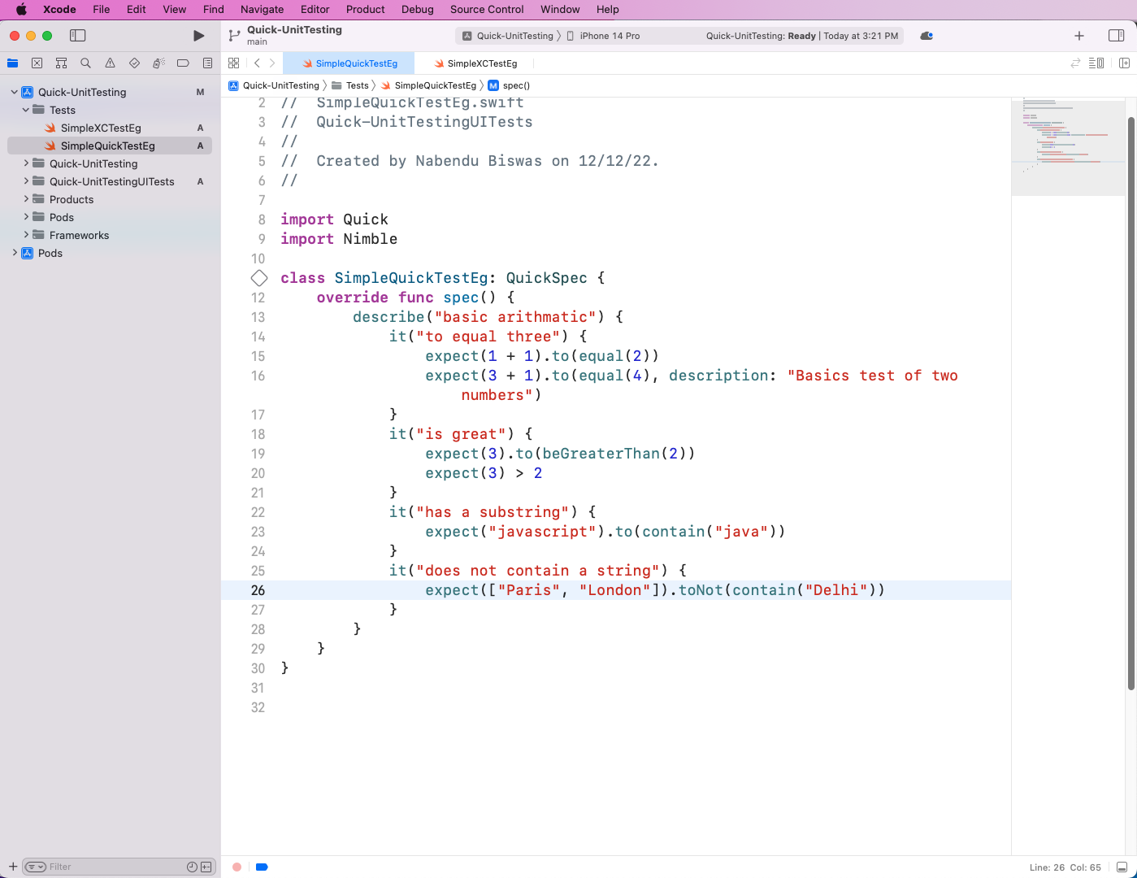The image size is (1137, 878).
Task: Go forward in editor history
Action: click(x=272, y=63)
